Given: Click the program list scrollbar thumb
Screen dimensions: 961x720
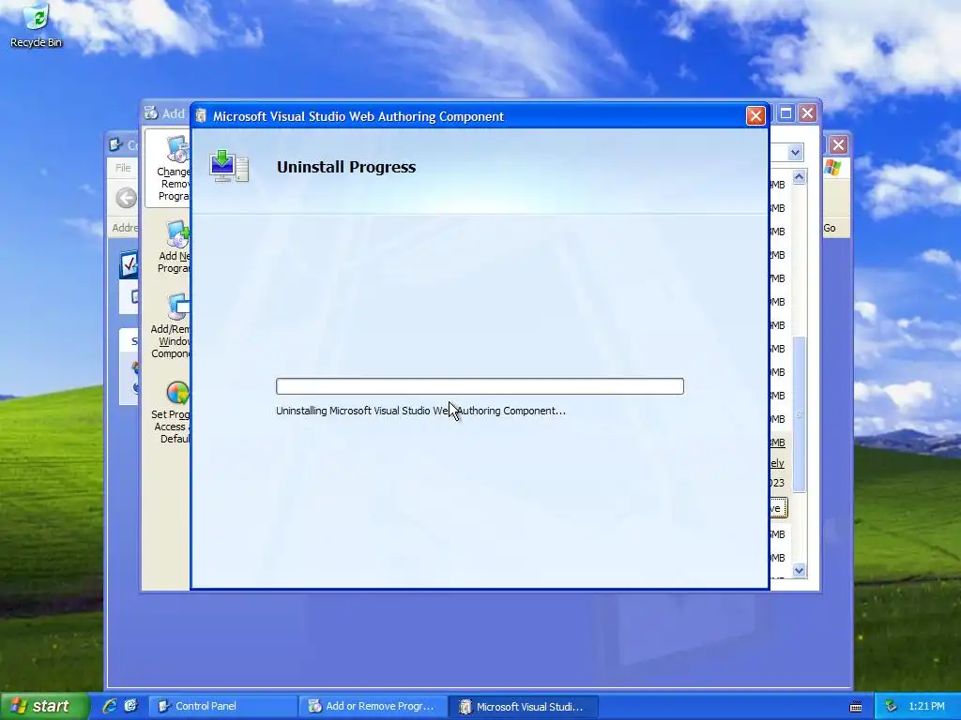Looking at the screenshot, I should [799, 413].
